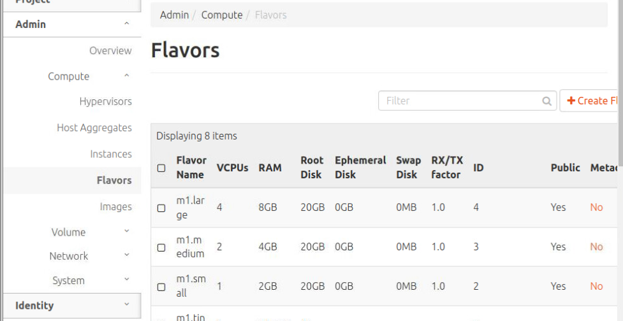Click the search magnifier icon in Filter box
The image size is (623, 321).
tap(546, 101)
